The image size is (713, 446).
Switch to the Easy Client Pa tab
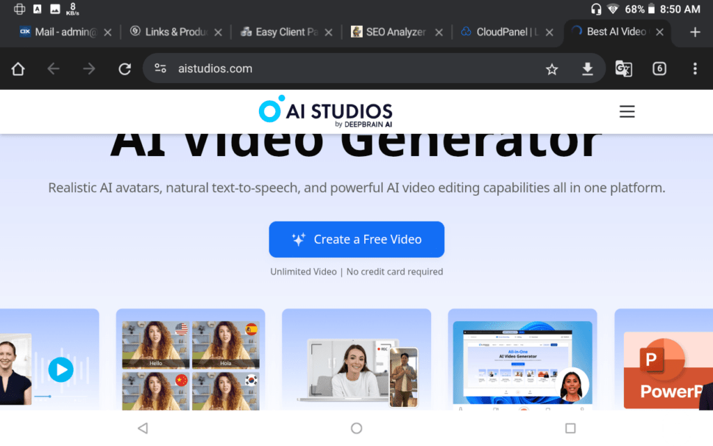pyautogui.click(x=280, y=32)
